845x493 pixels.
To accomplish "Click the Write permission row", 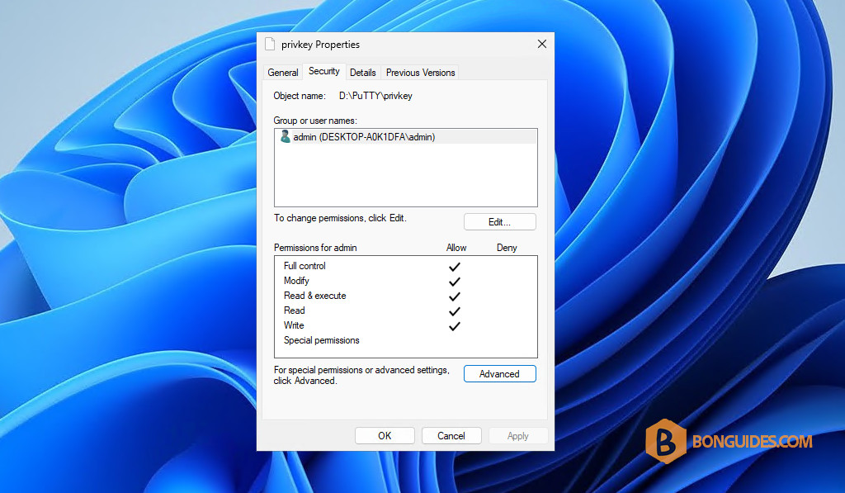I will pos(406,326).
